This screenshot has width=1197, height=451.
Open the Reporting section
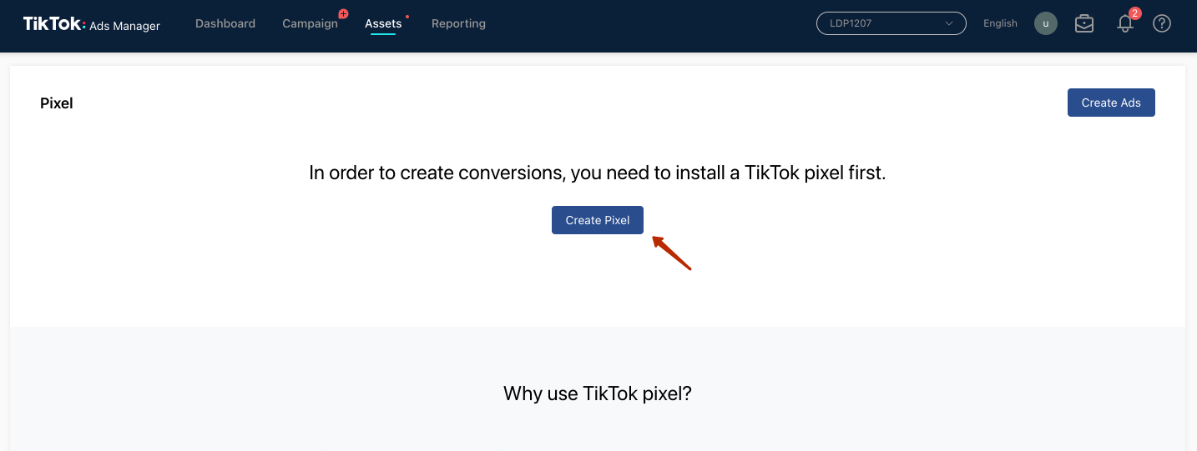(458, 23)
